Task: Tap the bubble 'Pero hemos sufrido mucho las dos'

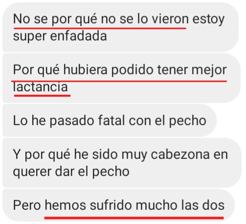Action: point(118,205)
